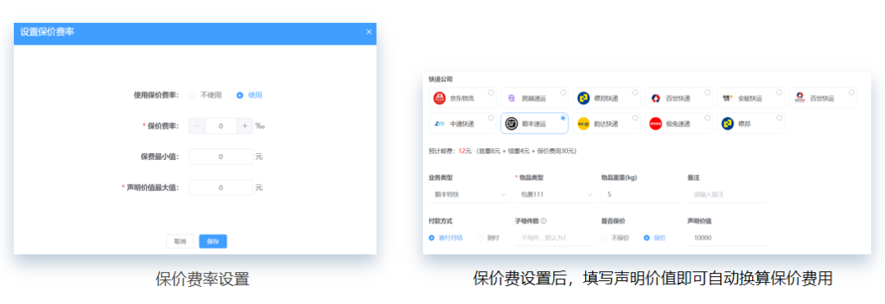Save the rate with the 保存 button
885x304 pixels.
(213, 242)
